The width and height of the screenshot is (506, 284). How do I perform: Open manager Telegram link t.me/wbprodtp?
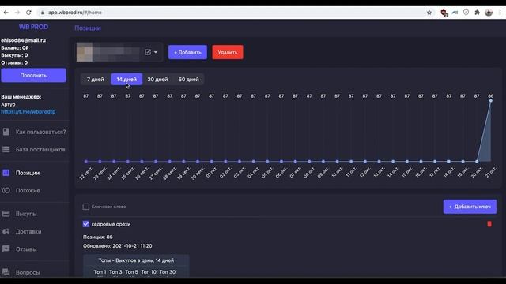click(28, 112)
